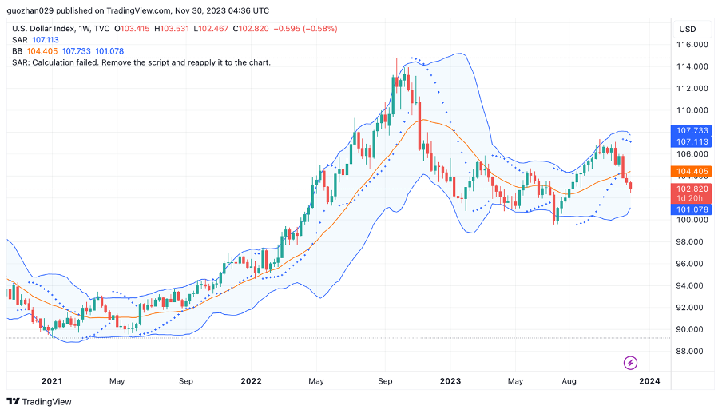Open the USD currency label on price axis
Image resolution: width=722 pixels, height=414 pixels.
(x=687, y=29)
